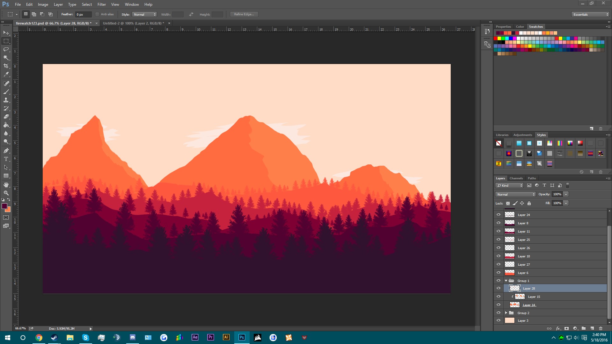This screenshot has width=612, height=344.
Task: Open the Kind layer filter dropdown
Action: click(x=509, y=185)
